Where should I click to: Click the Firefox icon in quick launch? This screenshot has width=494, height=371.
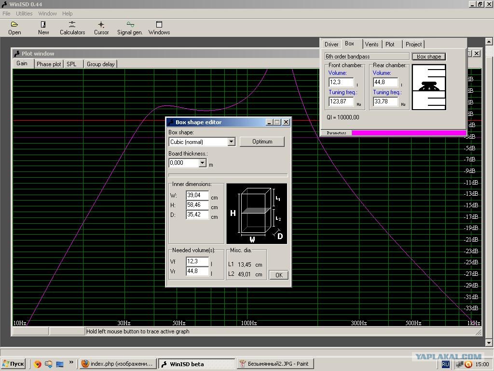tap(38, 364)
